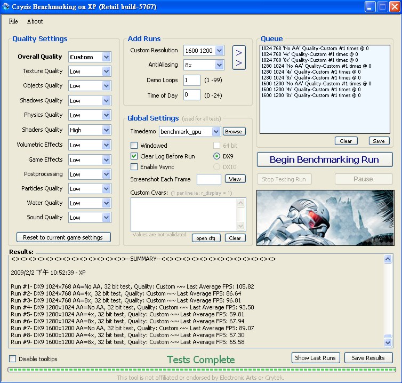Open the Timedemo dropdown
The height and width of the screenshot is (383, 402).
point(216,132)
